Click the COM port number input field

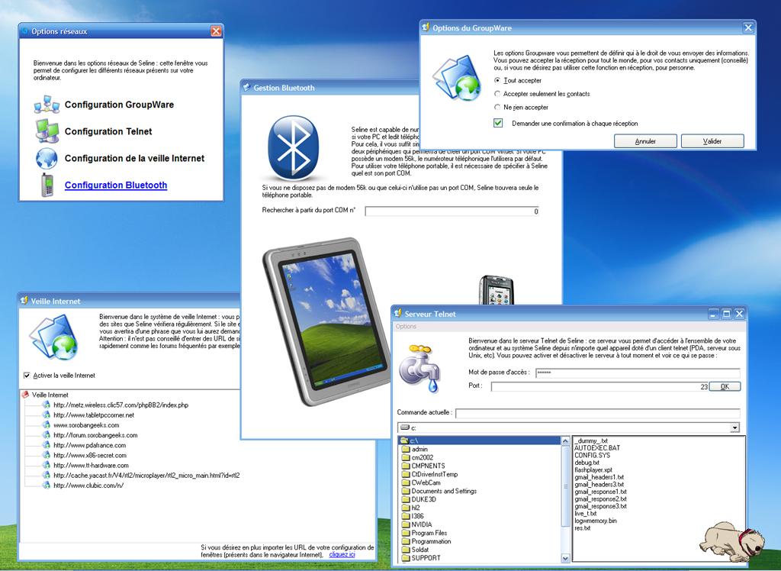pyautogui.click(x=452, y=211)
